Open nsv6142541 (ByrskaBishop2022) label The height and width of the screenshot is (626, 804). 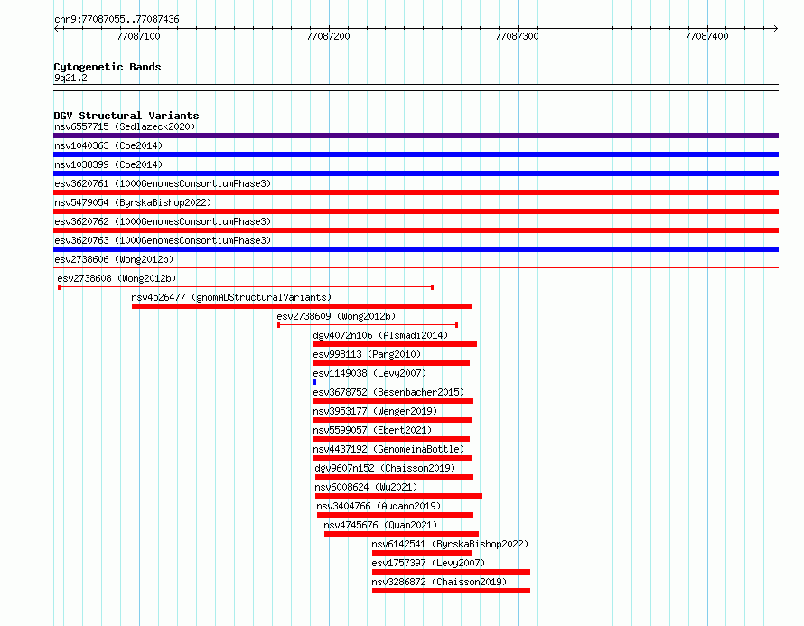coord(450,544)
